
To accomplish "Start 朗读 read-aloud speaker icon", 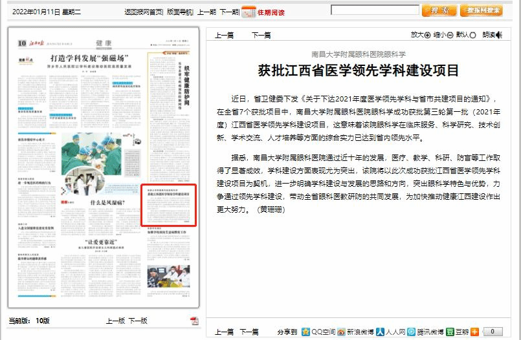I will [x=499, y=35].
